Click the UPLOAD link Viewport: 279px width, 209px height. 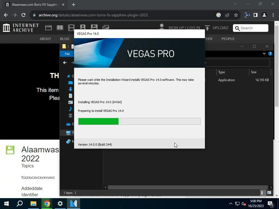pos(220,28)
